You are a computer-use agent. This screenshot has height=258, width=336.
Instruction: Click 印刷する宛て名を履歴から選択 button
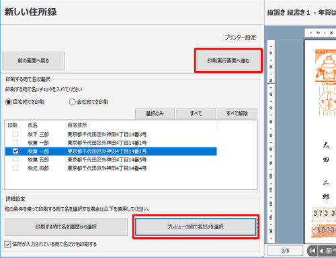(x=67, y=227)
